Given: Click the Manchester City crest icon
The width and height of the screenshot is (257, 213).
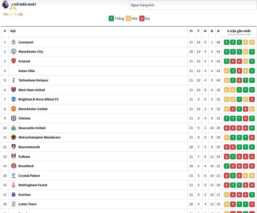Looking at the screenshot, I should pyautogui.click(x=13, y=51).
